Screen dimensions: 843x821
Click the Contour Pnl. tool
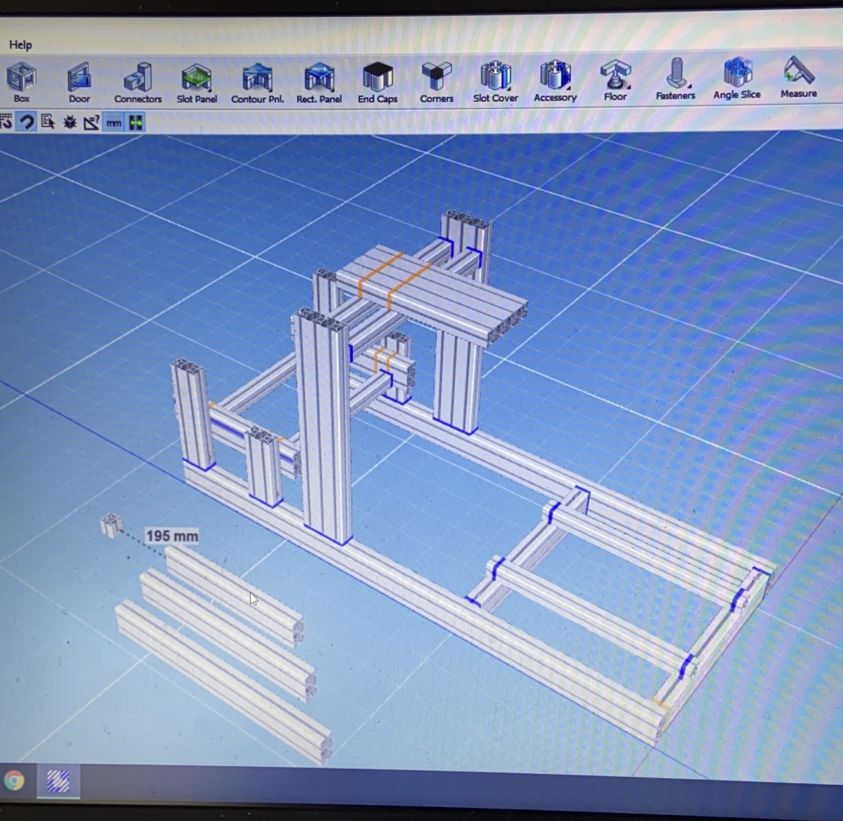point(258,78)
